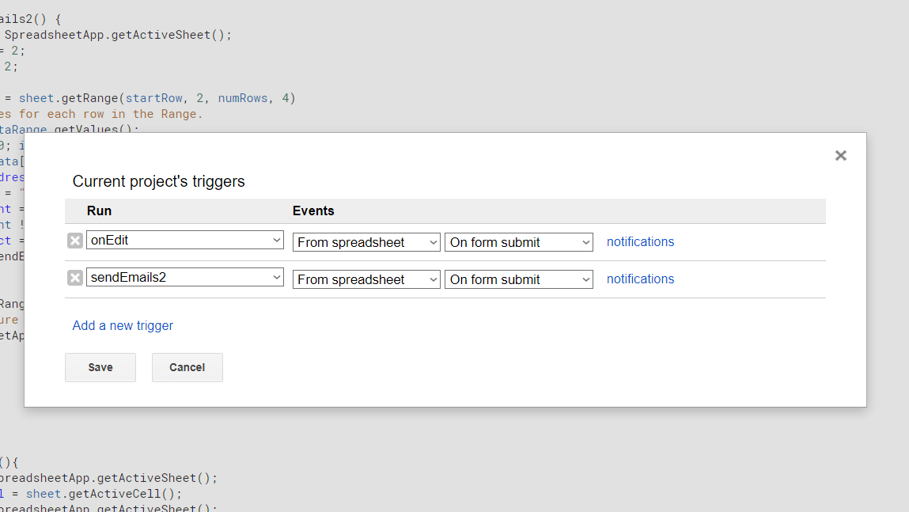909x512 pixels.
Task: Open notifications link for sendEmails2 trigger
Action: [x=640, y=279]
